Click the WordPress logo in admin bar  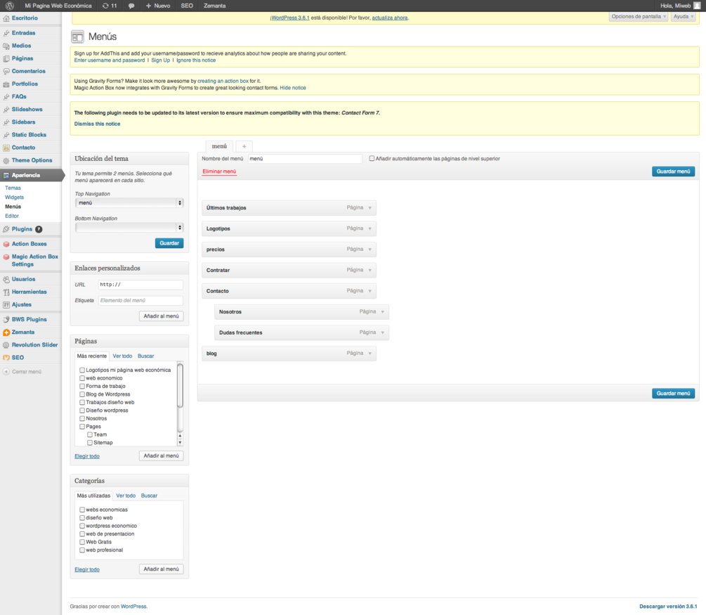click(9, 6)
